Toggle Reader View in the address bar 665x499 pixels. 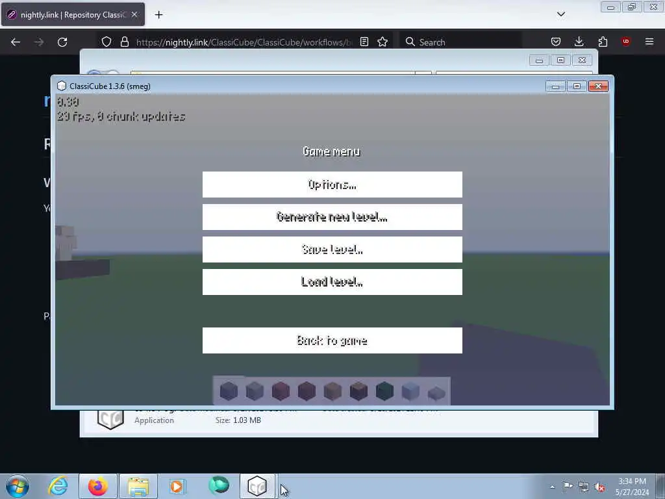pos(364,42)
